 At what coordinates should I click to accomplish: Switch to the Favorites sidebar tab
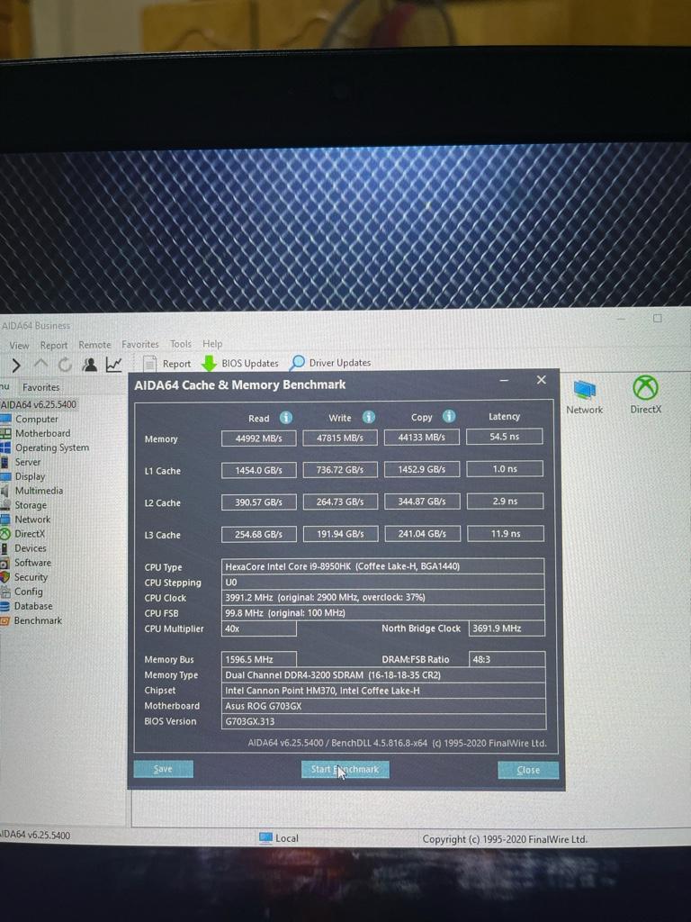point(40,387)
